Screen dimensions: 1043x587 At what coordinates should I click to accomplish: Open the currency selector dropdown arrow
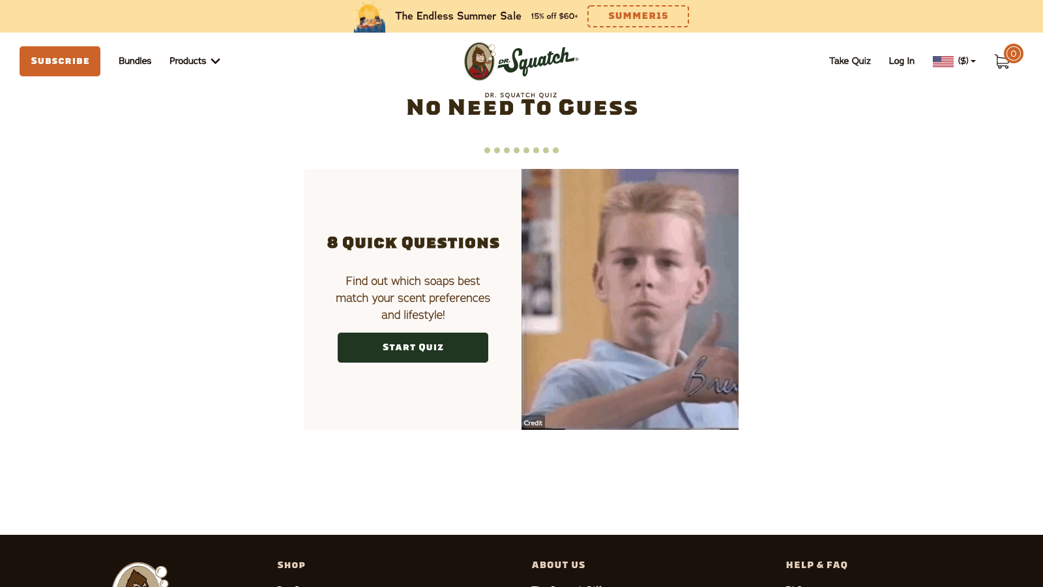(x=973, y=61)
